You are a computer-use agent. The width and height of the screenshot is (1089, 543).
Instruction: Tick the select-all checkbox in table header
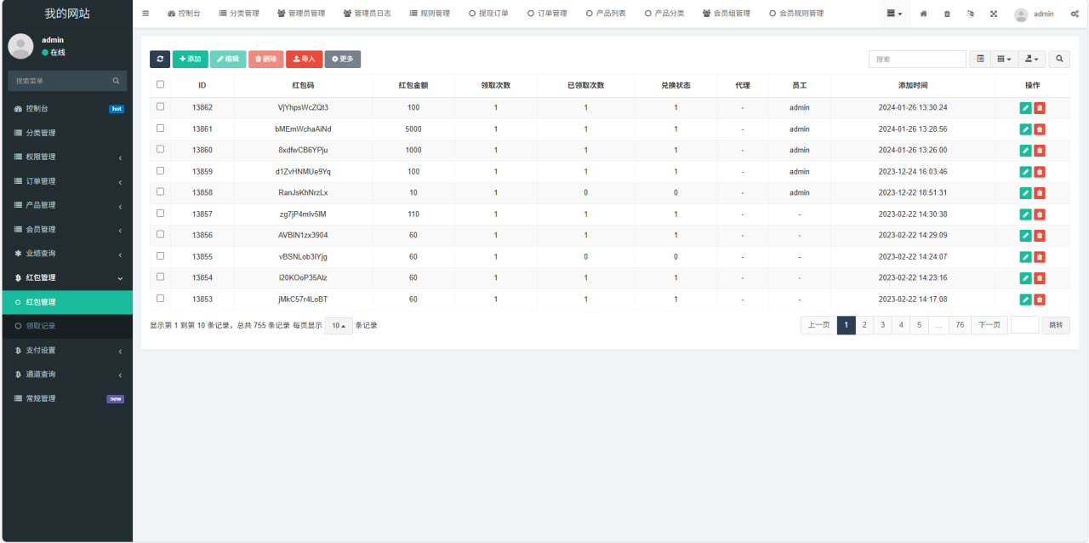click(x=160, y=85)
